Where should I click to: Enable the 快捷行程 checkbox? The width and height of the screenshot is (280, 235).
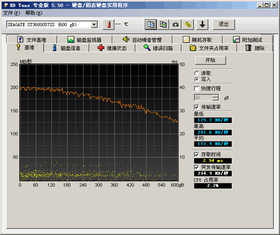click(x=197, y=89)
